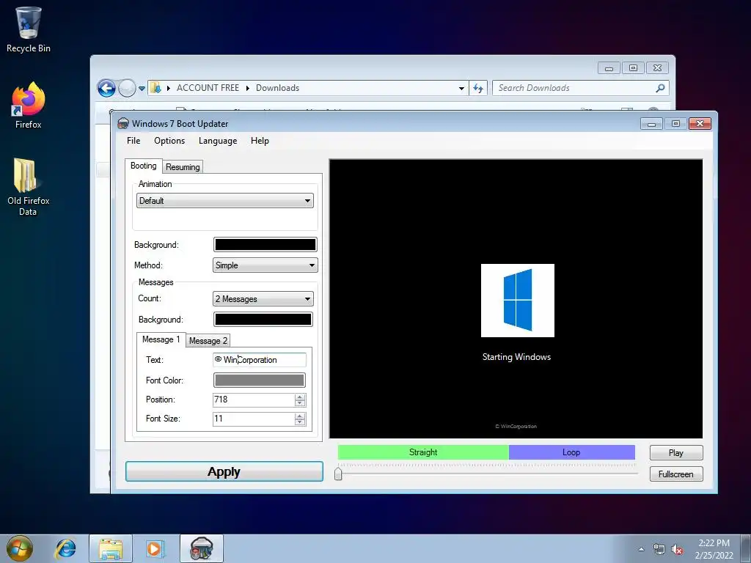
Task: Open the taskbar clock and date
Action: (714, 549)
